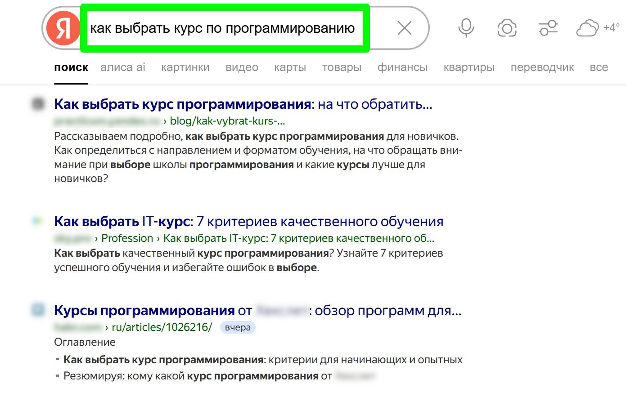Open the 'переводчик' tab

(542, 67)
